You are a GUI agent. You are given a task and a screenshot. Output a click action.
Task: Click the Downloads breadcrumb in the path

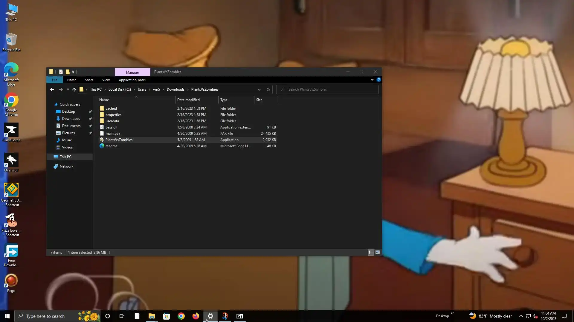tap(175, 89)
